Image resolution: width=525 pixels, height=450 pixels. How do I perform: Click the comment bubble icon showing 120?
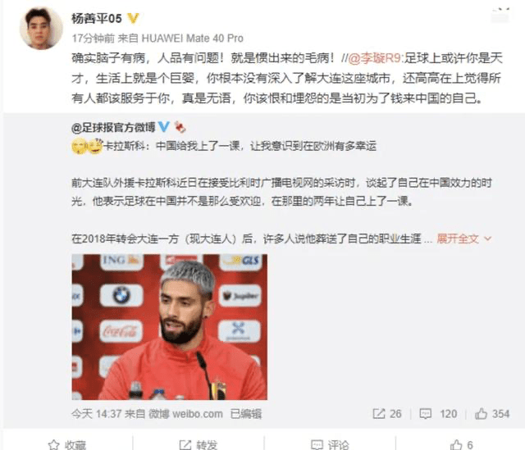425,414
